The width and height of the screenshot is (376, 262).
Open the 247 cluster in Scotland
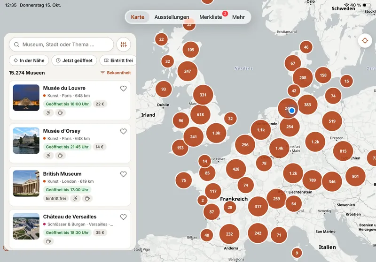tap(188, 71)
